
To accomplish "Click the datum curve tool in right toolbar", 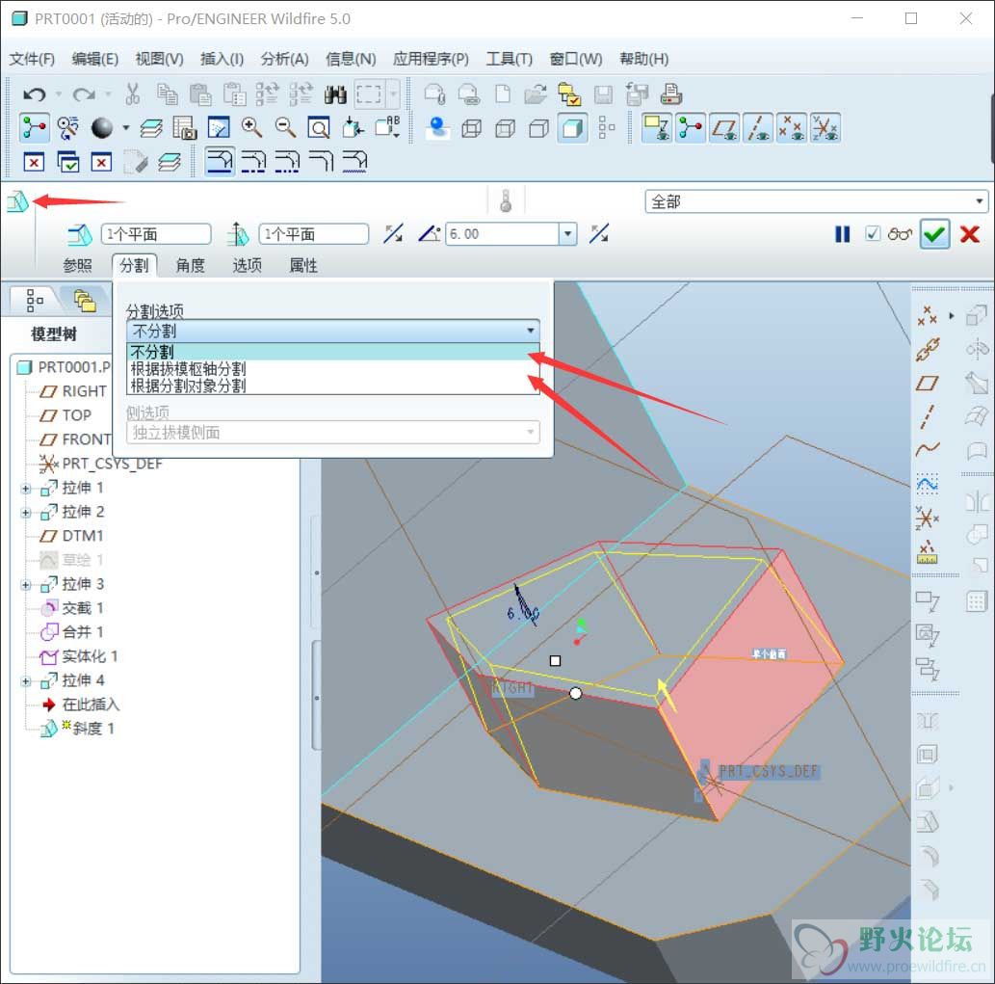I will (x=928, y=449).
